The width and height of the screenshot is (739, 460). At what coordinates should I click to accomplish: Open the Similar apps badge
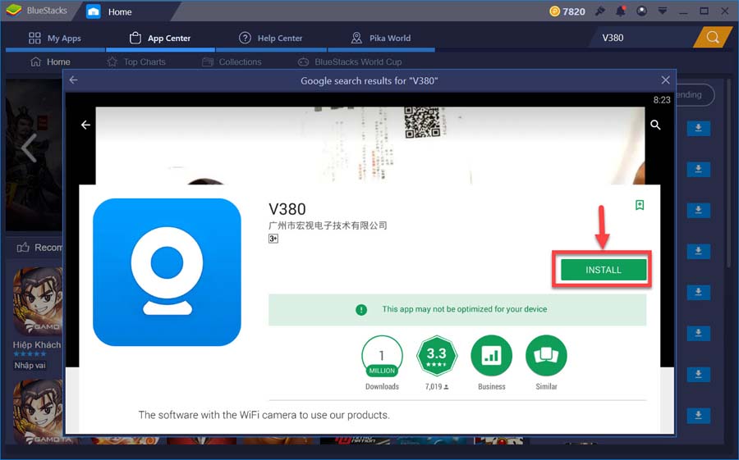[546, 362]
